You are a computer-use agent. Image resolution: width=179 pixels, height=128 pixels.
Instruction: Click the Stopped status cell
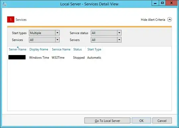click(x=79, y=58)
